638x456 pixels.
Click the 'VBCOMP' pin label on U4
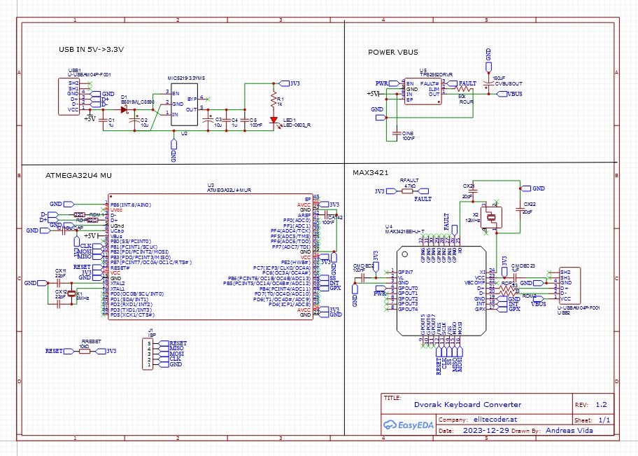[474, 282]
